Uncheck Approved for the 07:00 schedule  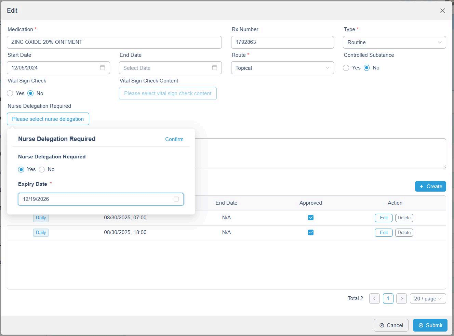310,218
